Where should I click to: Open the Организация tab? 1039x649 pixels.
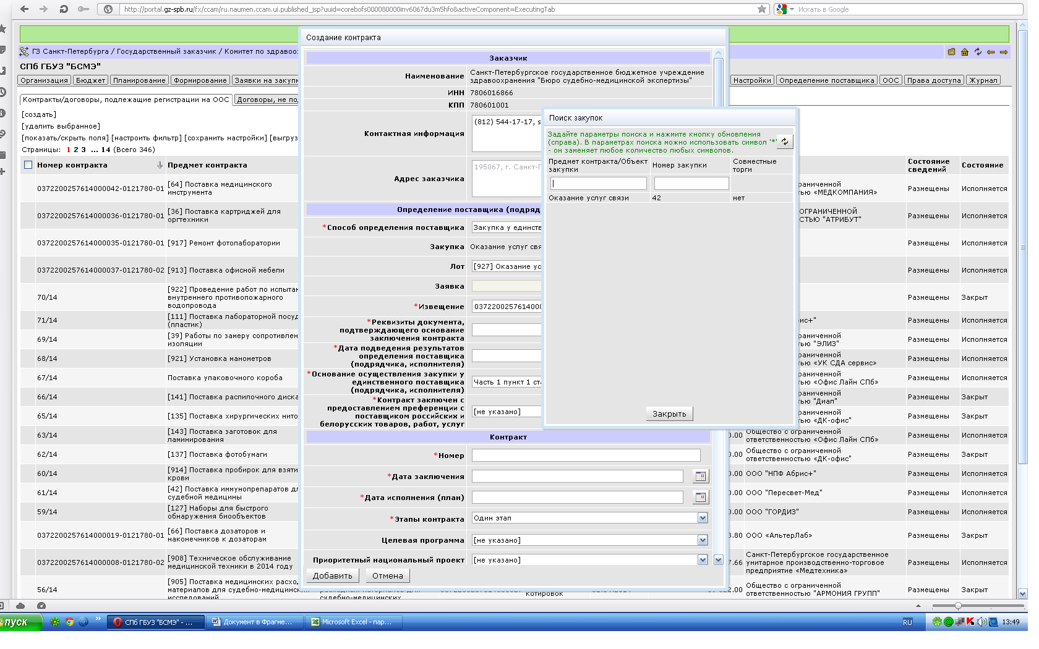[44, 80]
